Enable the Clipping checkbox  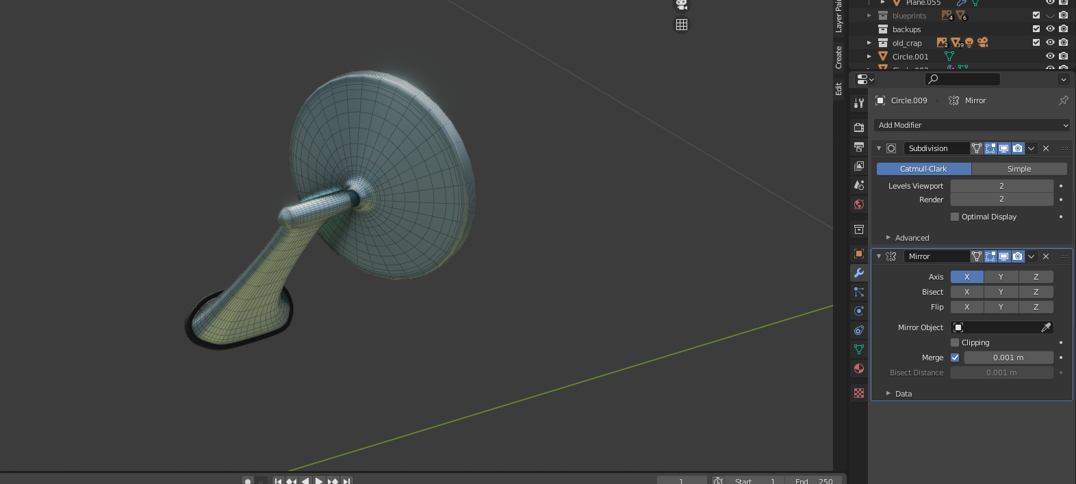click(955, 342)
